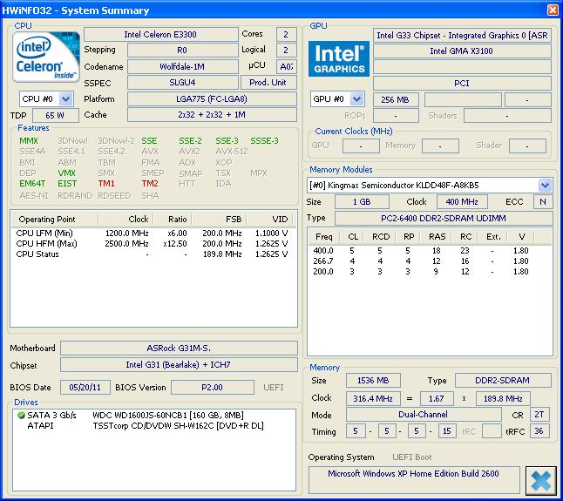The width and height of the screenshot is (563, 501).
Task: Click the CL column header
Action: point(353,237)
